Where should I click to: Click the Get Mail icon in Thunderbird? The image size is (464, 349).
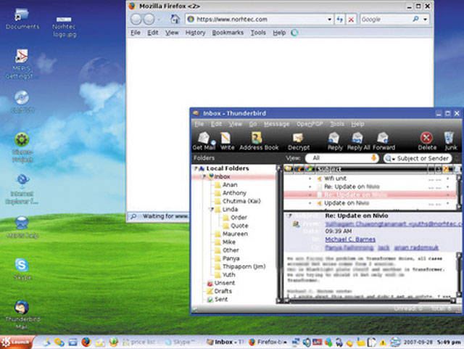click(204, 138)
